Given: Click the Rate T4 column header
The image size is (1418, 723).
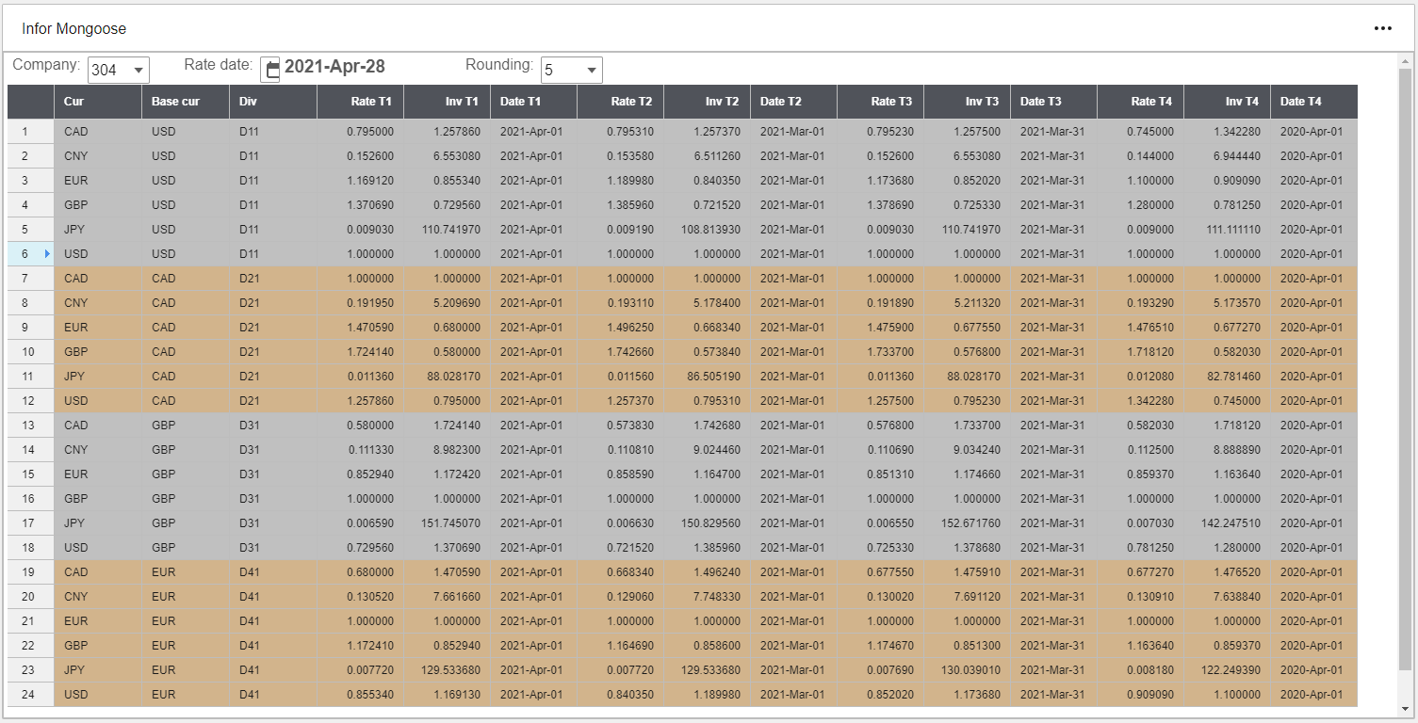Looking at the screenshot, I should pos(1141,102).
